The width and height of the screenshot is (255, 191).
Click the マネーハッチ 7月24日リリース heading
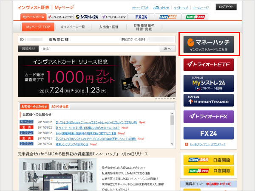point(83,154)
